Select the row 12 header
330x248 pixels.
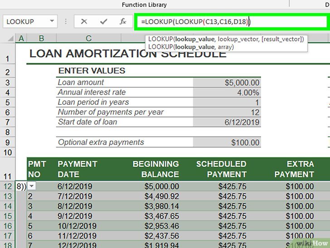[8, 185]
